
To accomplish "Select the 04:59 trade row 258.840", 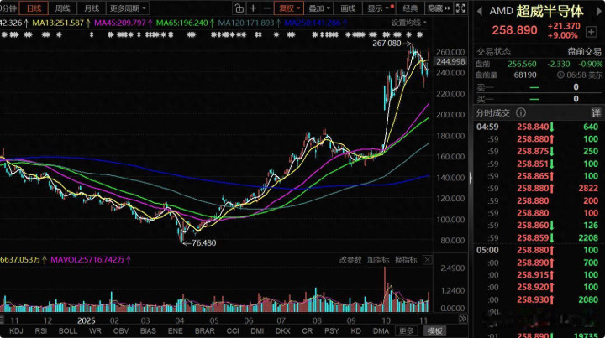I will click(x=537, y=127).
